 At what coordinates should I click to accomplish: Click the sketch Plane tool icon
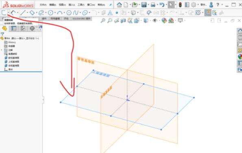point(103,13)
